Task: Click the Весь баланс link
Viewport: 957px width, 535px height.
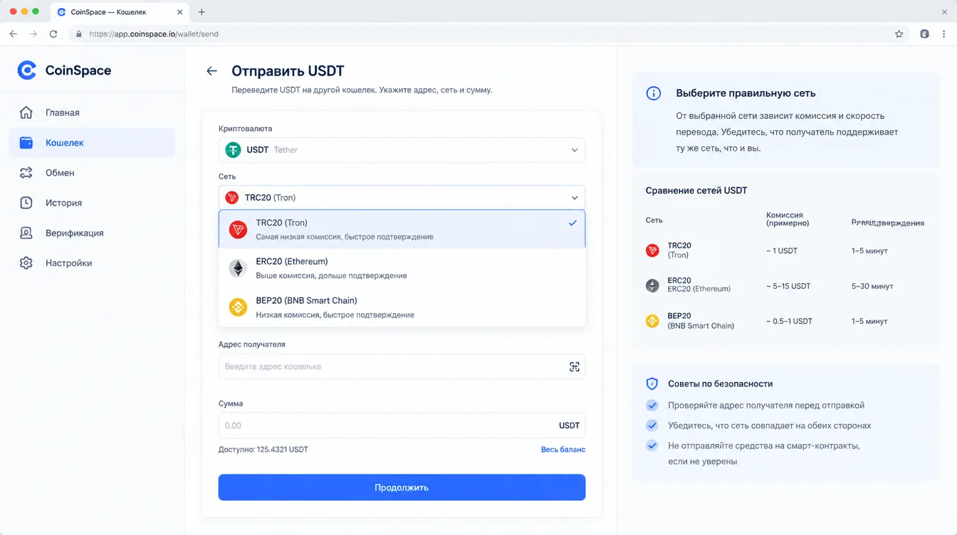Action: tap(563, 450)
